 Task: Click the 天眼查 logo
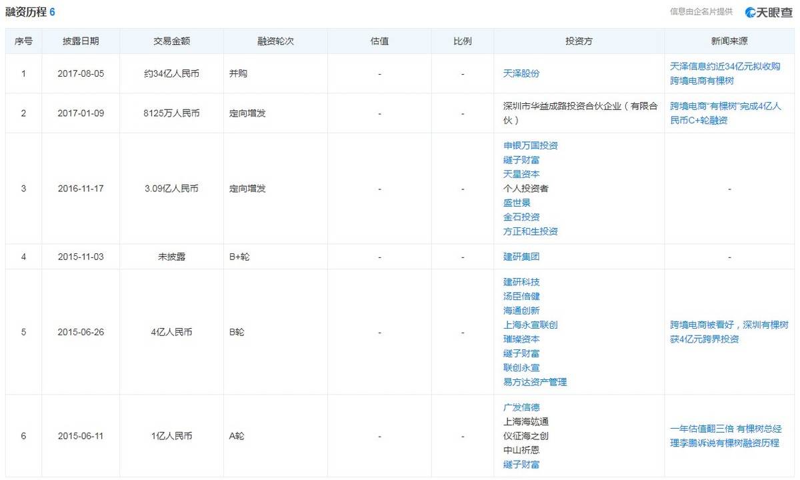click(x=768, y=12)
